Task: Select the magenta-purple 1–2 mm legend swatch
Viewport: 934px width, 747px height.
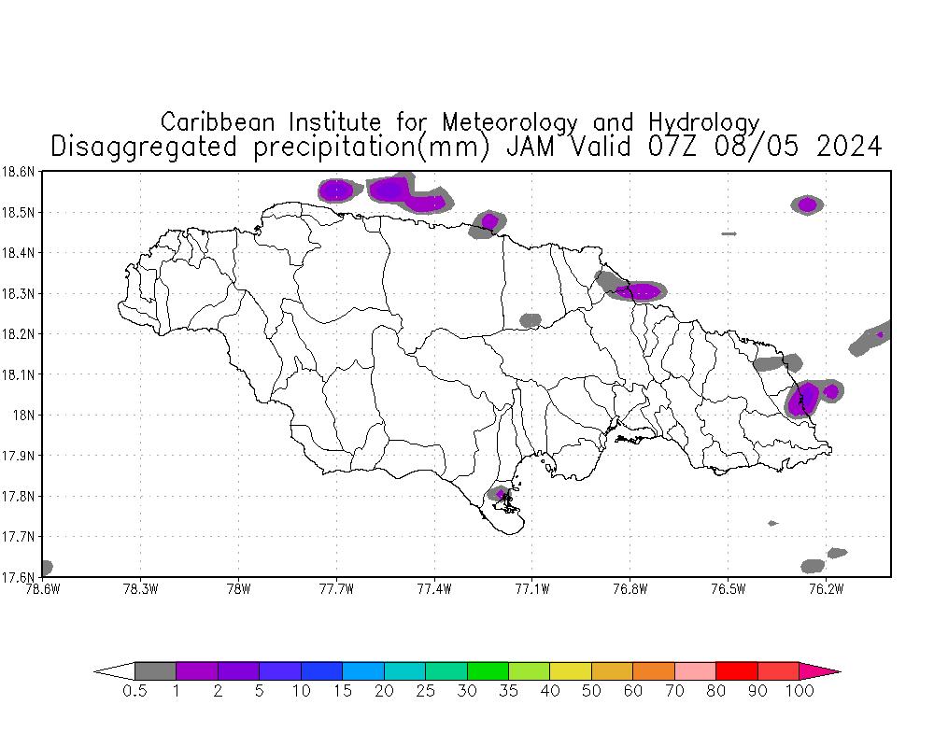Action: [x=197, y=670]
